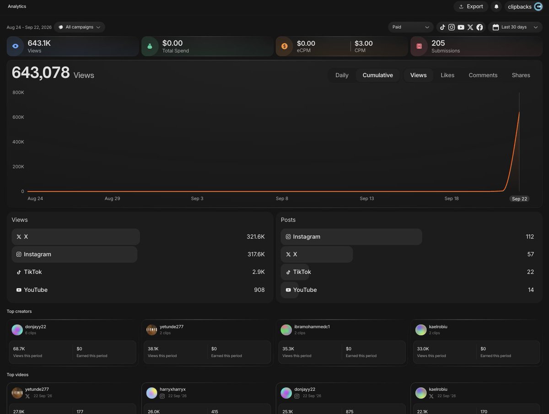Click the 33.0K views of kaelrobiu
The height and width of the screenshot is (414, 549).
coord(423,349)
